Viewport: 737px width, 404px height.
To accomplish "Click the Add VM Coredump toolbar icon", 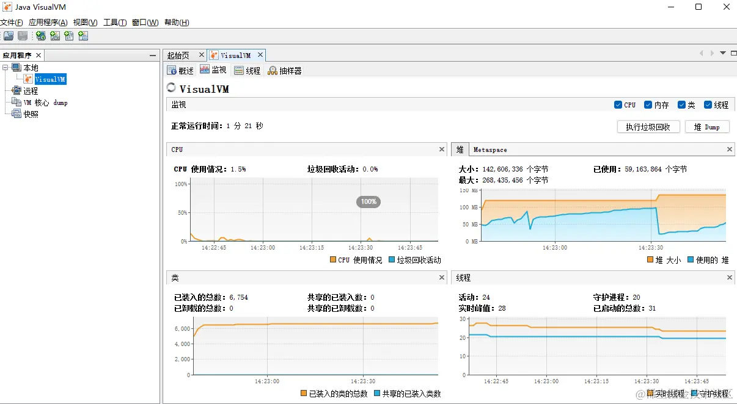I will 69,36.
